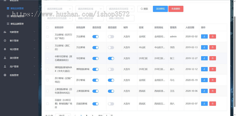
Task: Edit the 上影国际影城 row
Action: click(204, 91)
